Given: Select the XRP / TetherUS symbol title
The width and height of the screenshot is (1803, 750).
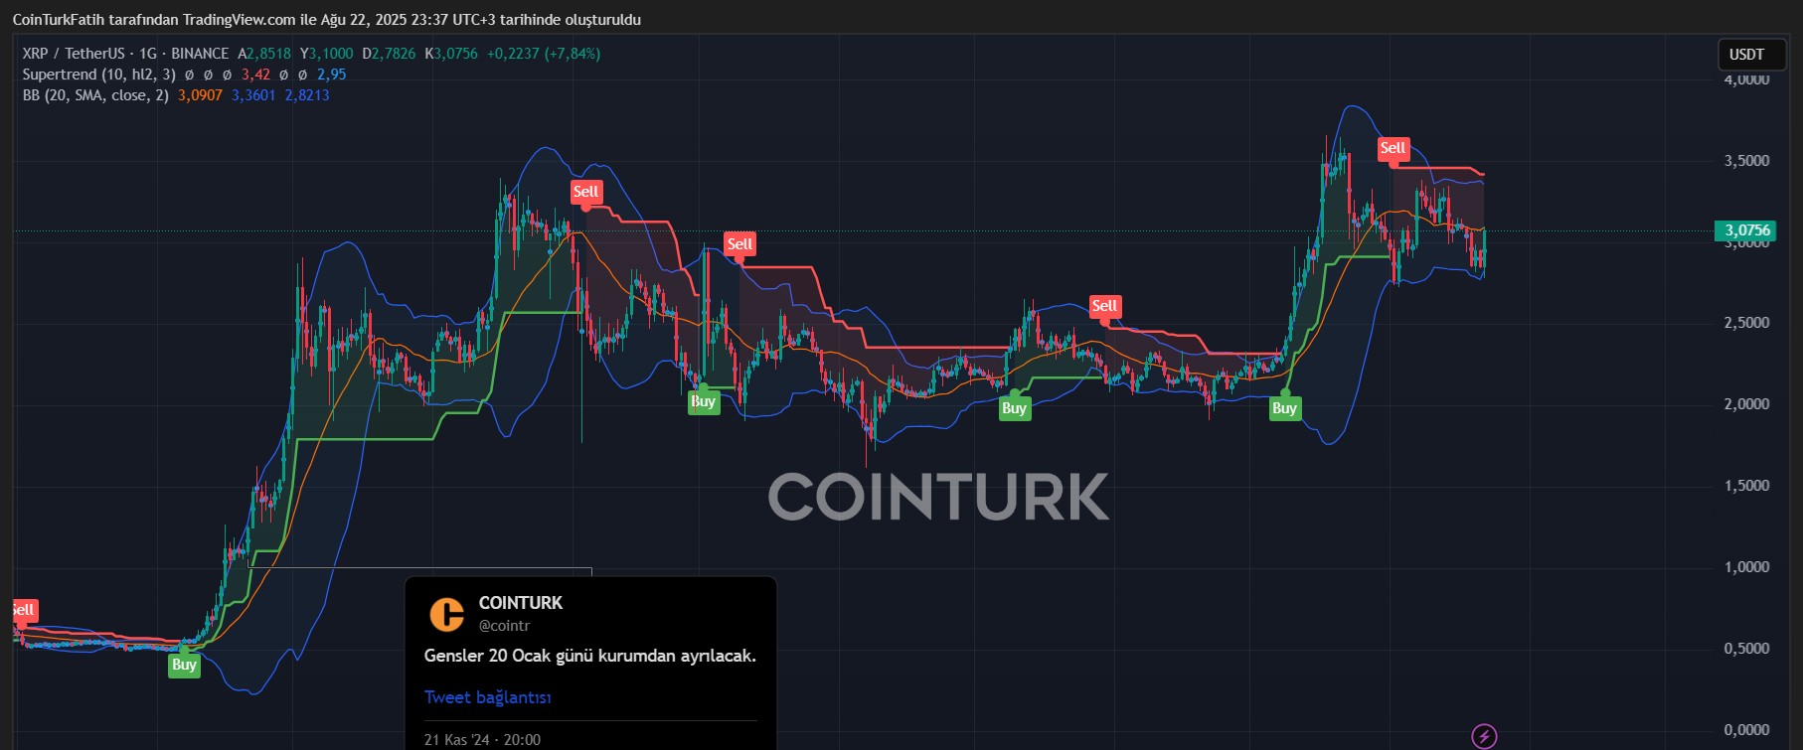Looking at the screenshot, I should [x=125, y=54].
